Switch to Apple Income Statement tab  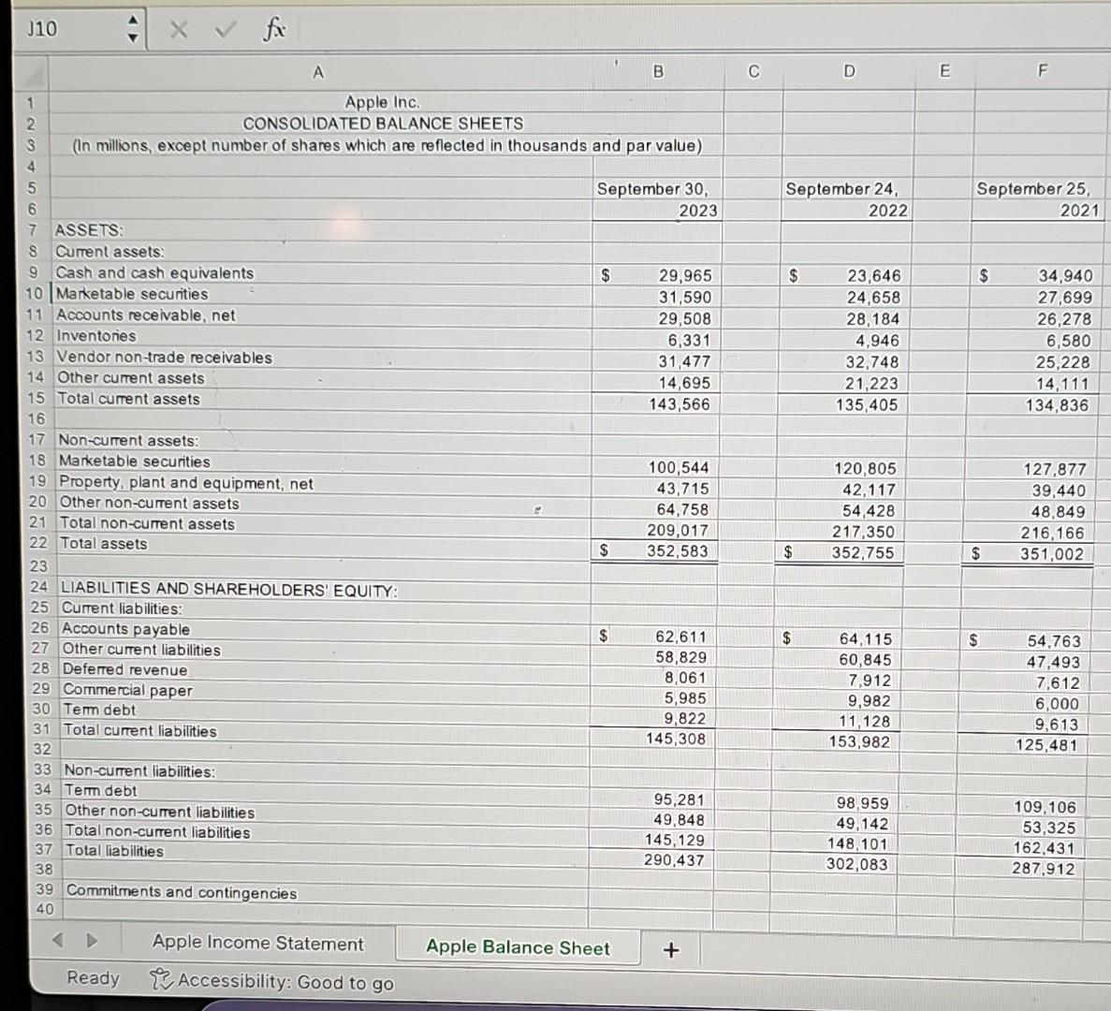[x=258, y=943]
